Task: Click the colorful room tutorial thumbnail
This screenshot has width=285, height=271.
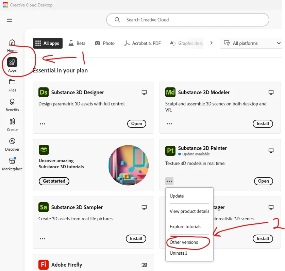Action: (x=128, y=165)
